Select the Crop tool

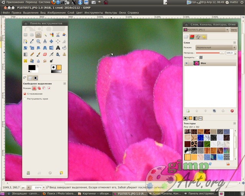tap(64, 41)
